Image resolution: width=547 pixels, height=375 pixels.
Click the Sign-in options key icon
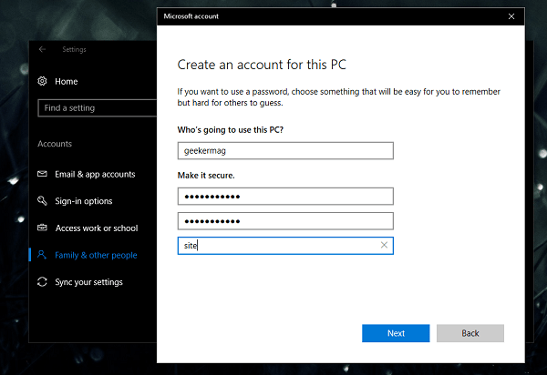42,200
